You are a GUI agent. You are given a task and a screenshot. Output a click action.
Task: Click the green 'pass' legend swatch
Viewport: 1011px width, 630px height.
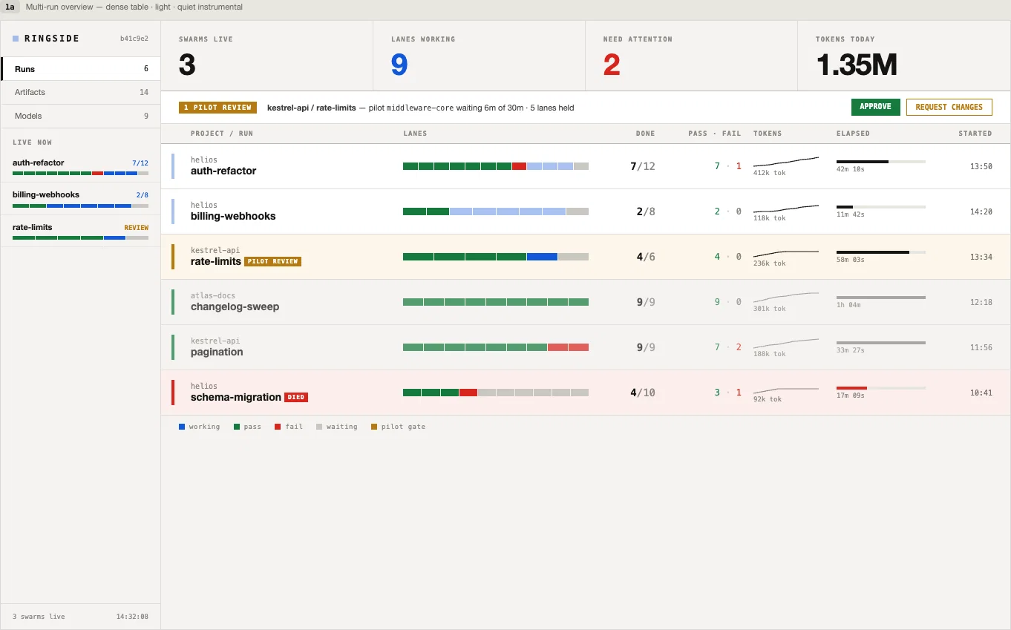(237, 427)
